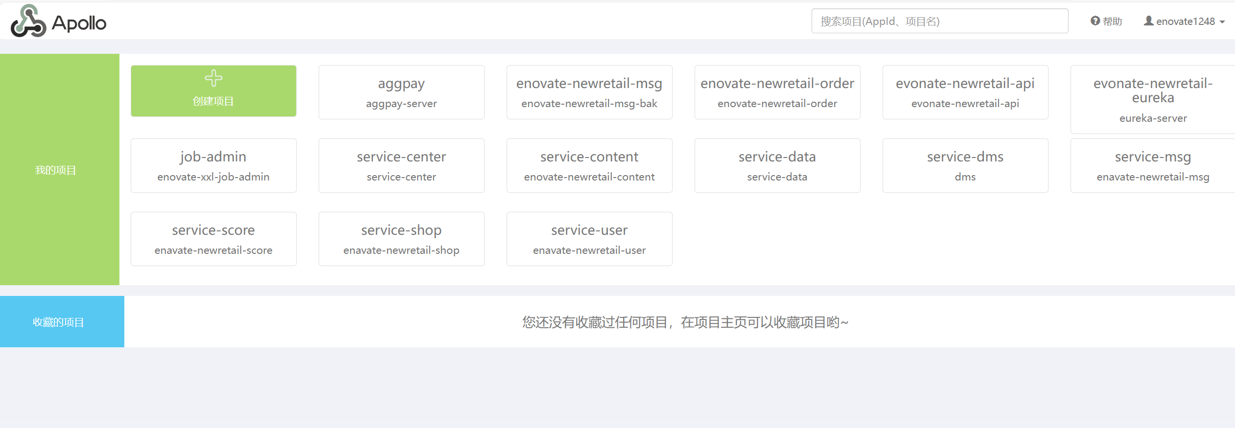
Task: Open the service-msg project card
Action: (x=1153, y=165)
